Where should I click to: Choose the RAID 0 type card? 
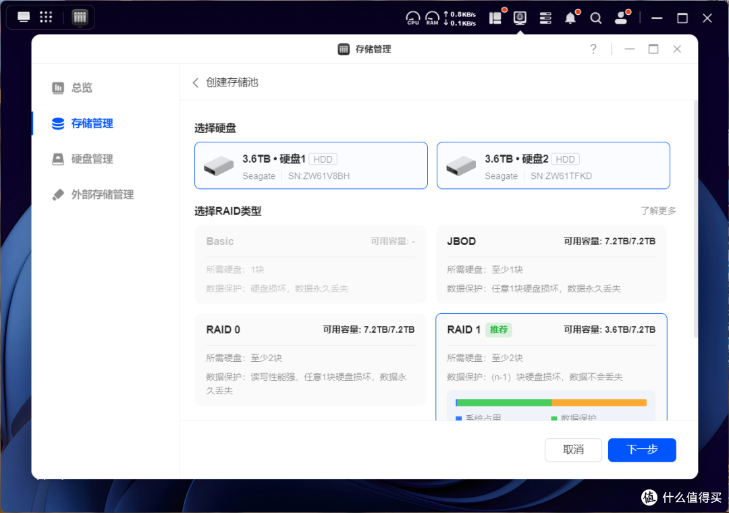click(x=310, y=360)
